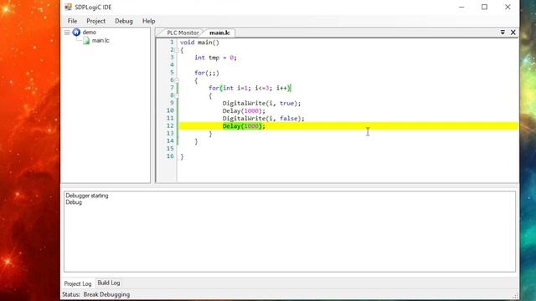Click 'void main()' on line 1
The width and height of the screenshot is (536, 301).
click(199, 43)
